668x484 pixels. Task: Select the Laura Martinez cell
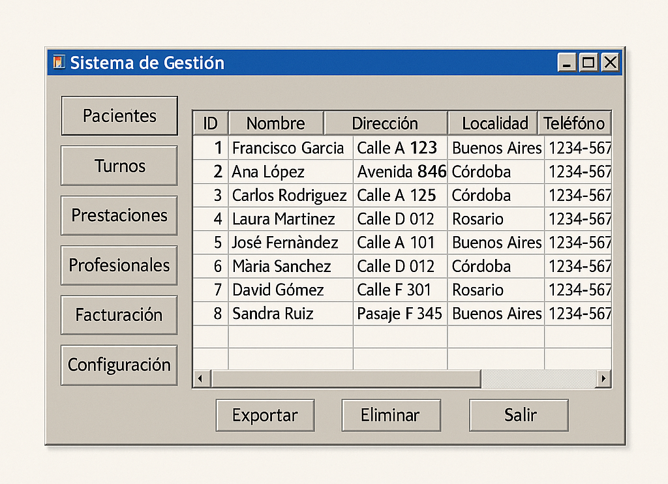290,219
